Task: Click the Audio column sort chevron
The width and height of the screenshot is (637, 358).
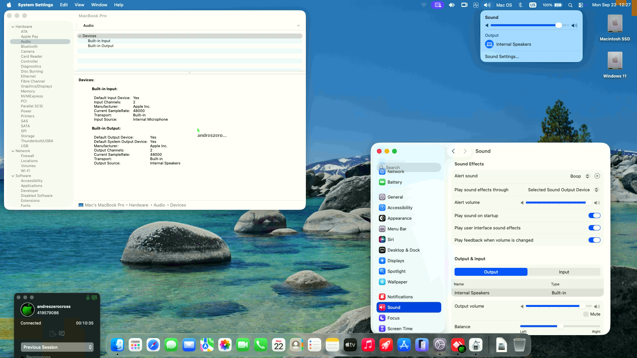Action: tap(298, 26)
